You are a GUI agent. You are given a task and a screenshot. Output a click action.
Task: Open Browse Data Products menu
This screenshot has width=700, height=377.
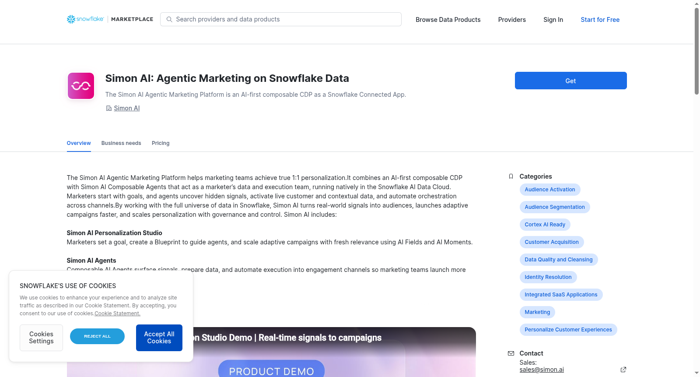448,20
